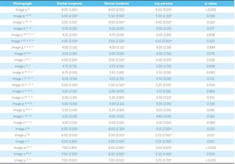Click p-value 0.004 in Image m row
This screenshot has height=164, width=235.
pyautogui.click(x=211, y=85)
